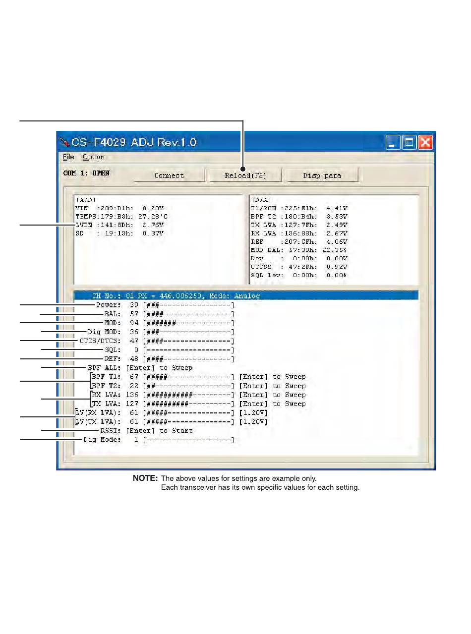471x634 pixels.
Task: Click the REF 4.06V D/A reading
Action: 299,242
